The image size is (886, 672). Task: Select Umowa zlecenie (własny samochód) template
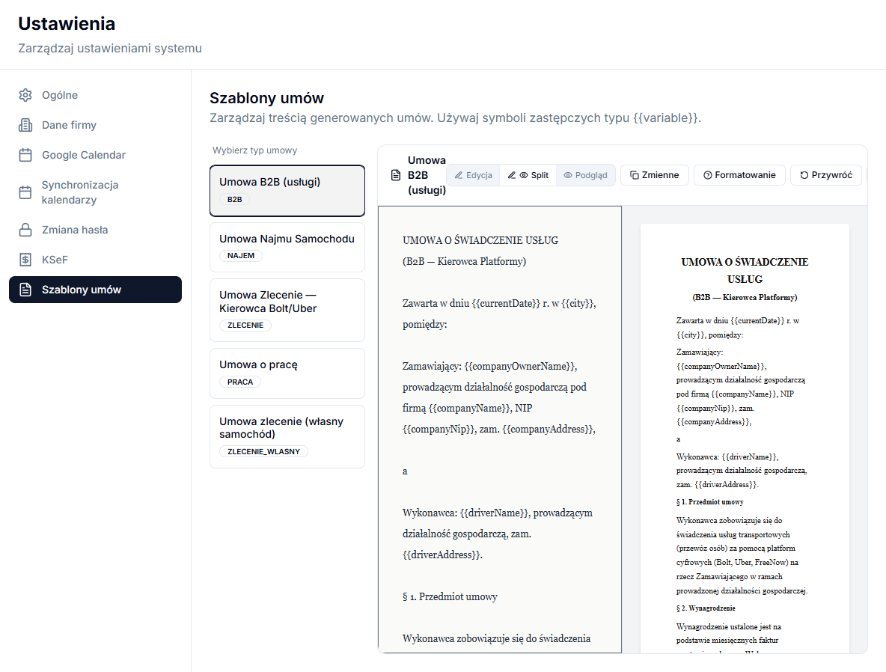coord(287,436)
